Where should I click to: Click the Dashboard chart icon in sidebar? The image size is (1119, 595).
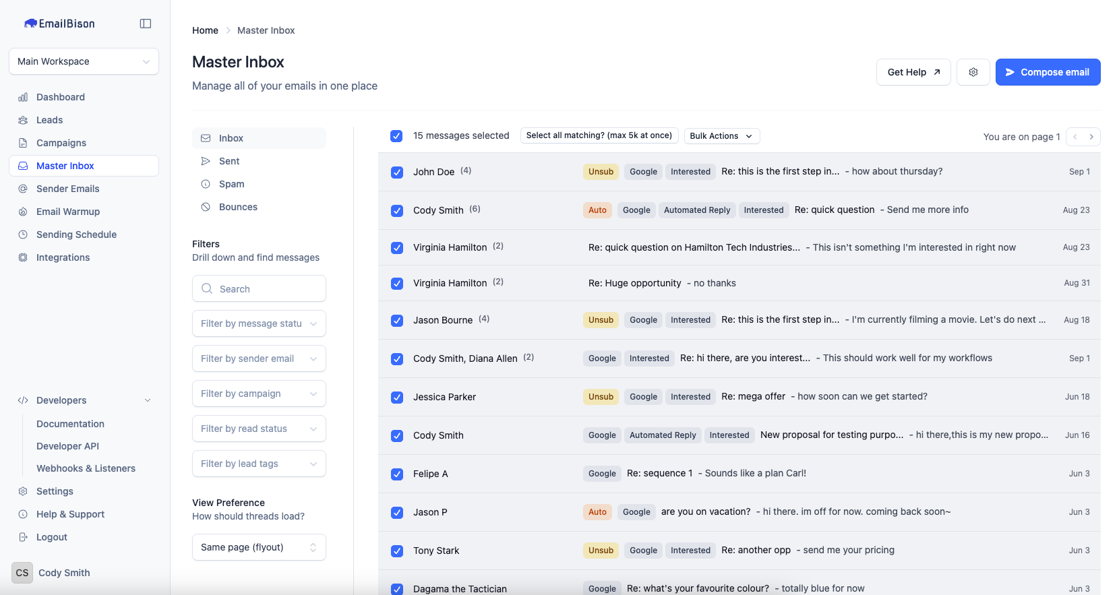[23, 97]
